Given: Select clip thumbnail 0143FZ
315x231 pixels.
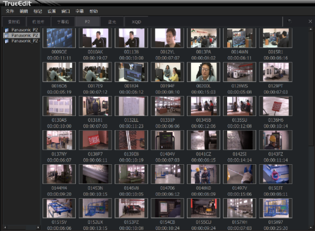Looking at the screenshot, I should (275, 140).
